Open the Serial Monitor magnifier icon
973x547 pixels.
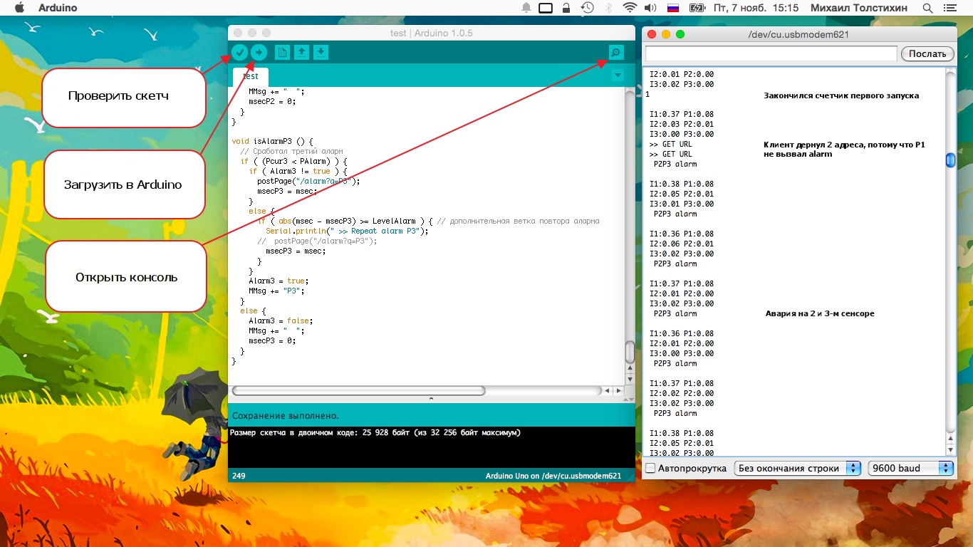point(616,52)
